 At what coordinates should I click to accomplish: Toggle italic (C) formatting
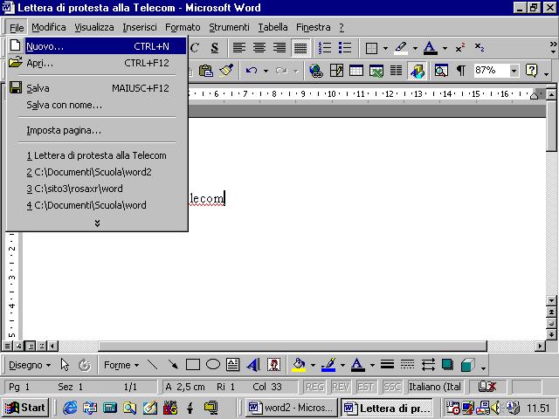click(x=195, y=48)
